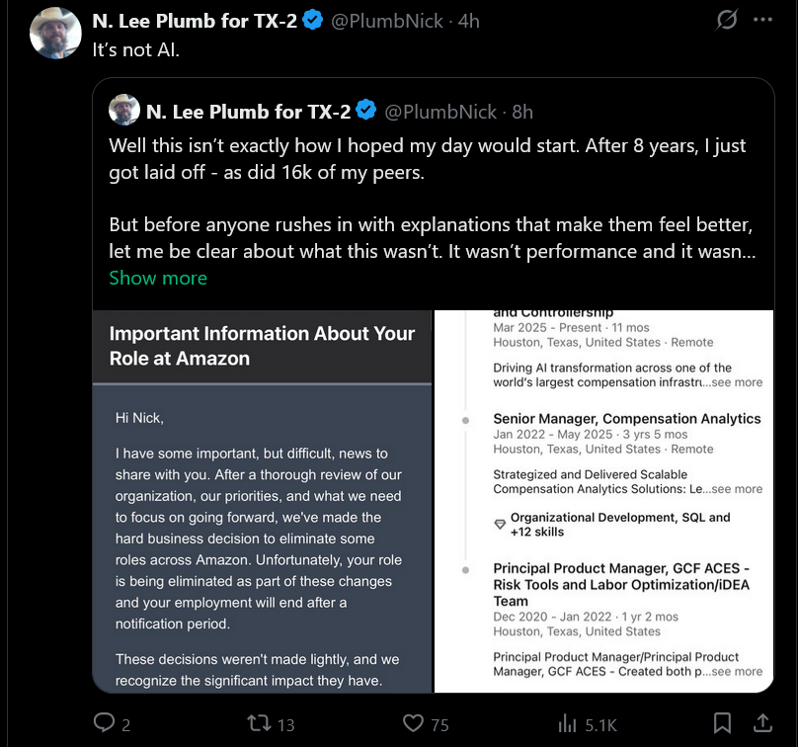
Task: Click the quoted tweet's 8h timestamp
Action: point(522,111)
